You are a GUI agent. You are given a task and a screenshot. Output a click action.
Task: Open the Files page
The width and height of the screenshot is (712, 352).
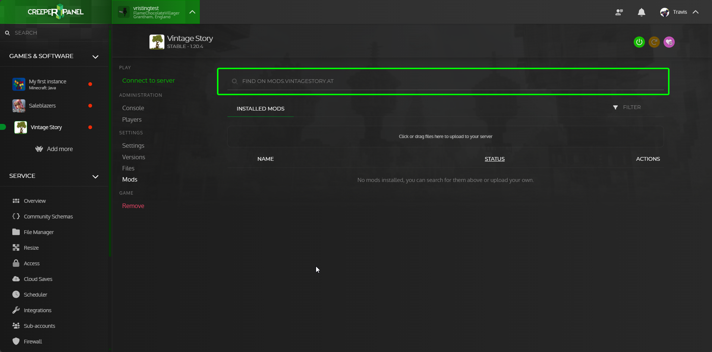click(128, 168)
